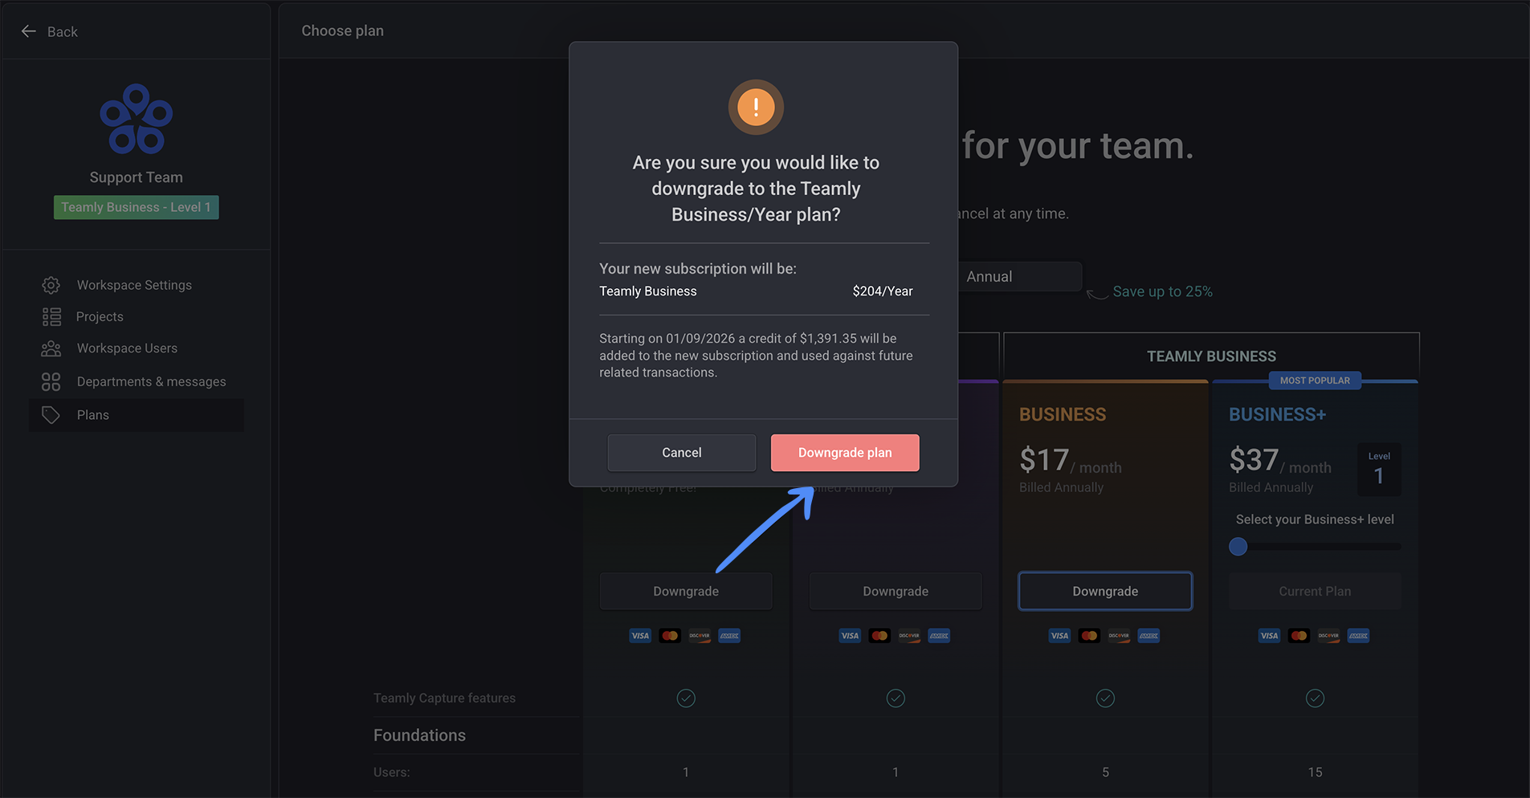1530x798 pixels.
Task: Click the Users value 5 in Business column
Action: click(1105, 772)
